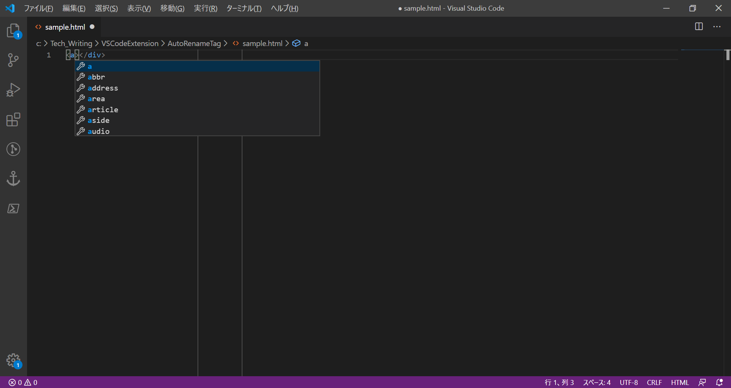Split the editor to the right
Screen dimensions: 731x388
coord(699,27)
